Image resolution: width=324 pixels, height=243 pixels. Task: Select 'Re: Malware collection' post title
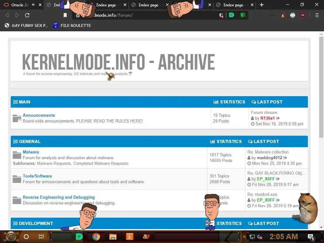[268, 152]
